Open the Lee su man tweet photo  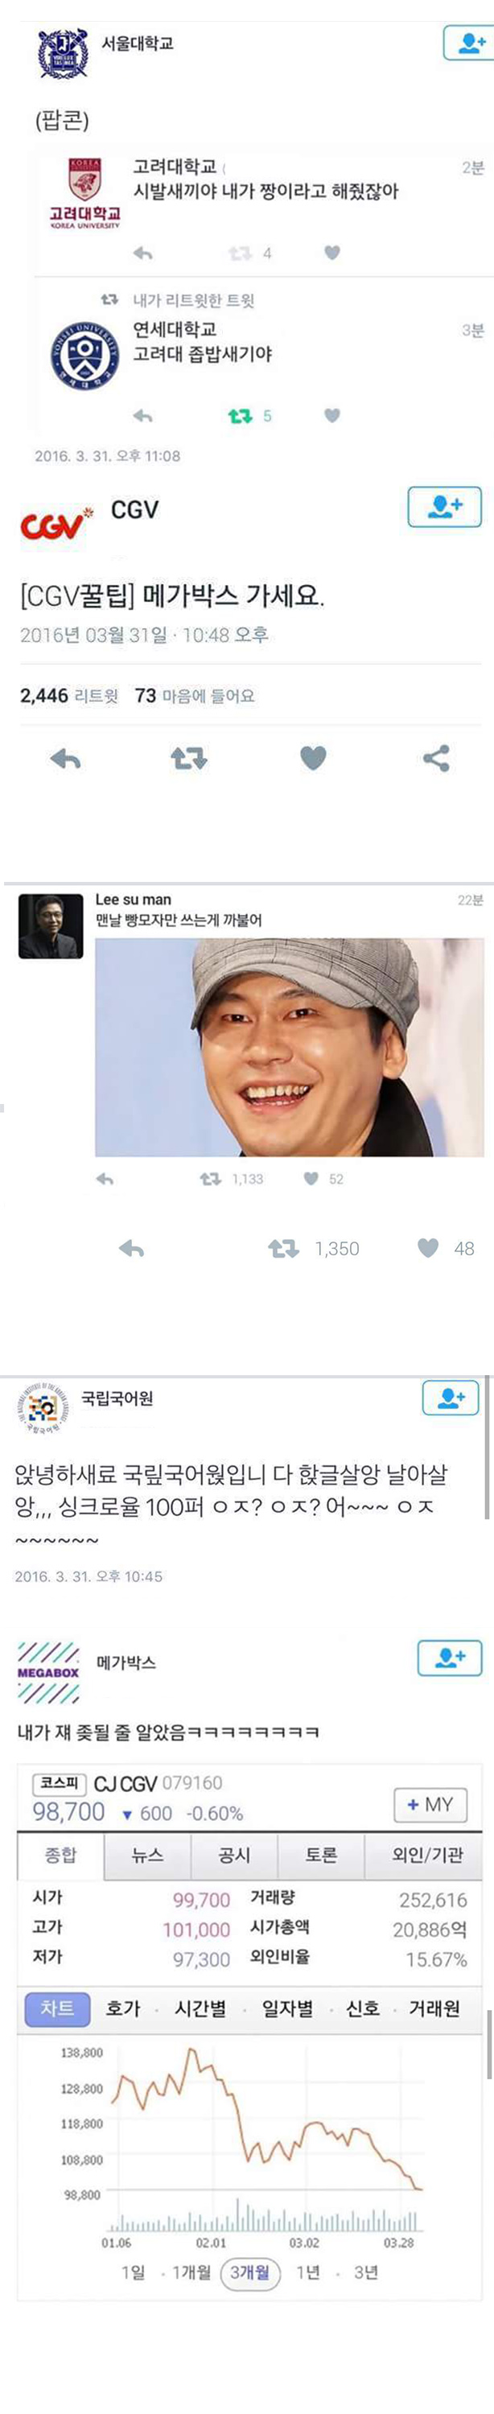coord(290,1048)
